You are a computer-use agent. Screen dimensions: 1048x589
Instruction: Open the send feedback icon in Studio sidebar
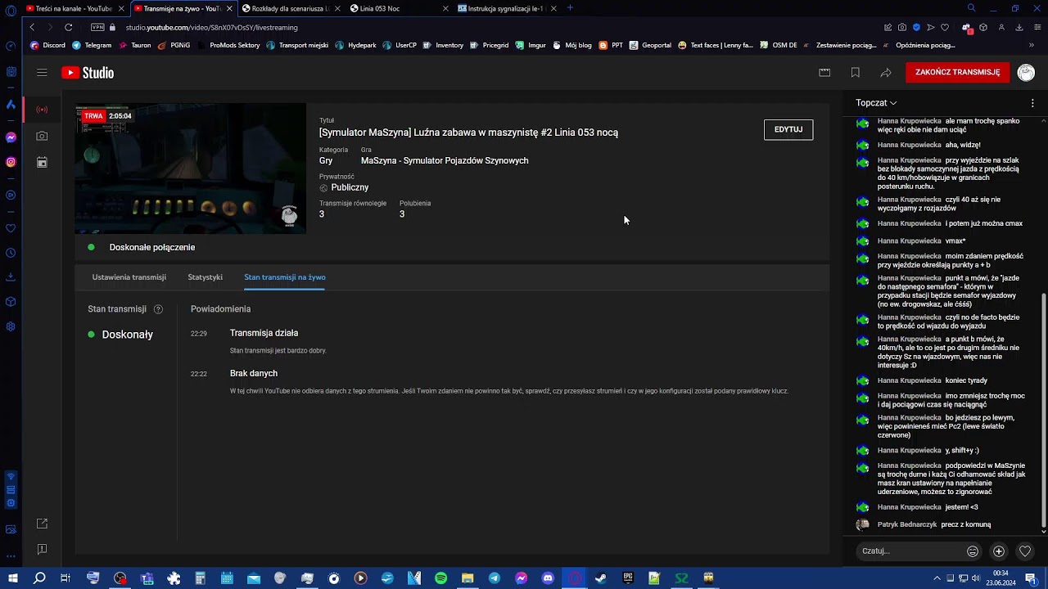click(42, 549)
